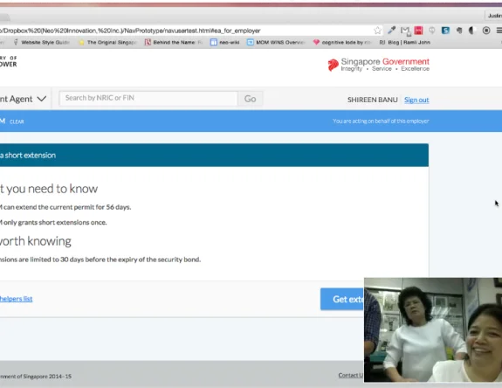Open the Evernote elephant extension
The height and width of the screenshot is (388, 502).
click(x=459, y=31)
